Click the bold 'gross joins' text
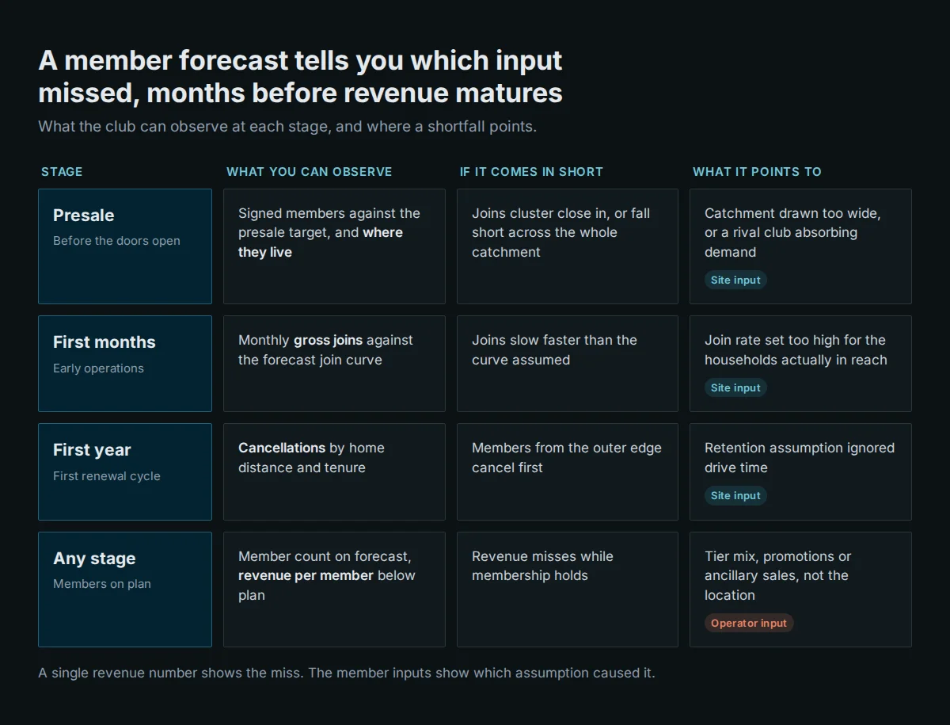 pos(328,340)
